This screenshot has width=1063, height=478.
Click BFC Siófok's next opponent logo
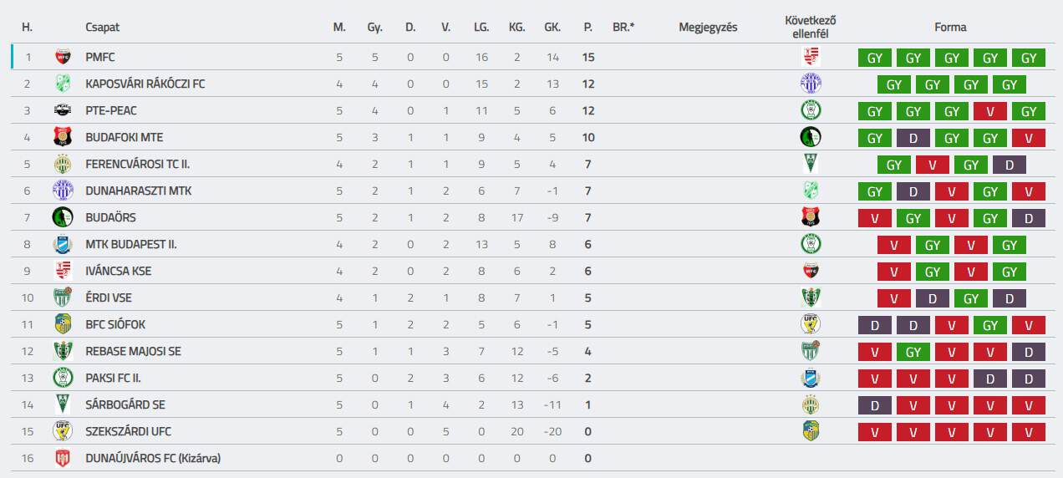coord(811,324)
